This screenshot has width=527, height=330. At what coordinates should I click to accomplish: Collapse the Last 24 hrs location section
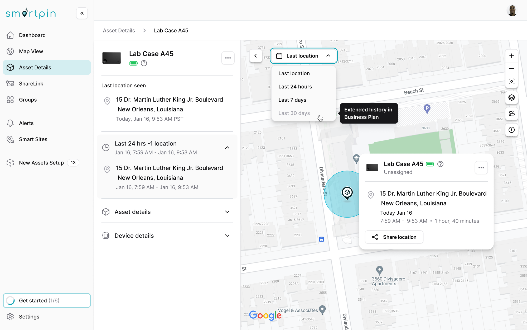(227, 148)
